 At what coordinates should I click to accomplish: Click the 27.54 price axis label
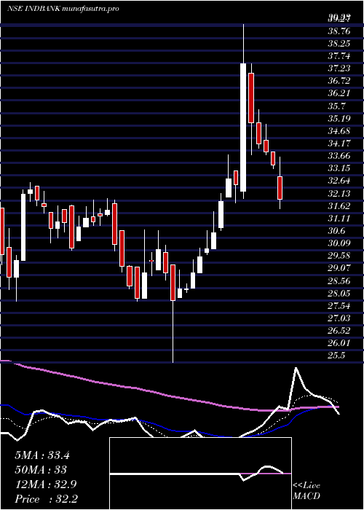pos(339,306)
